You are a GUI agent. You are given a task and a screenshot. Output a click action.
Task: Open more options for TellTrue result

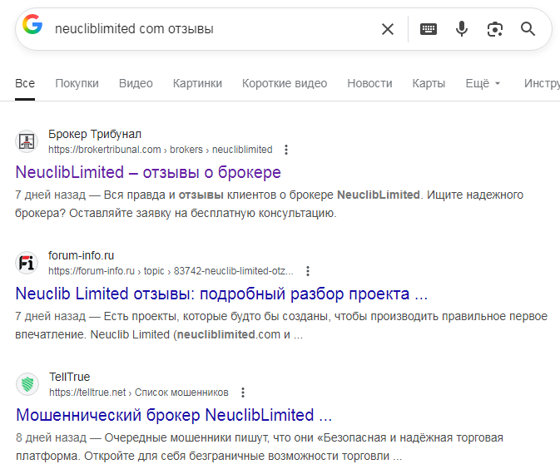pyautogui.click(x=242, y=393)
